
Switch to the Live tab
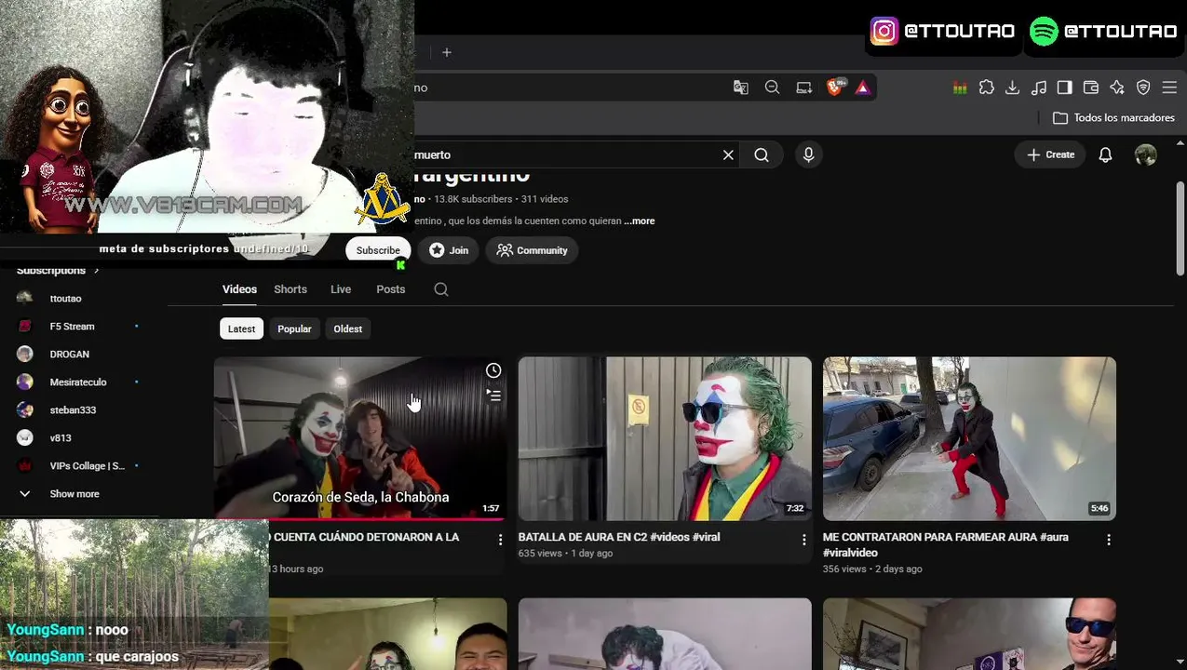click(x=341, y=289)
